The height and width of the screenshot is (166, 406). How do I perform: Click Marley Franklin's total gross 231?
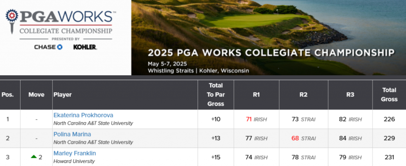390,157
